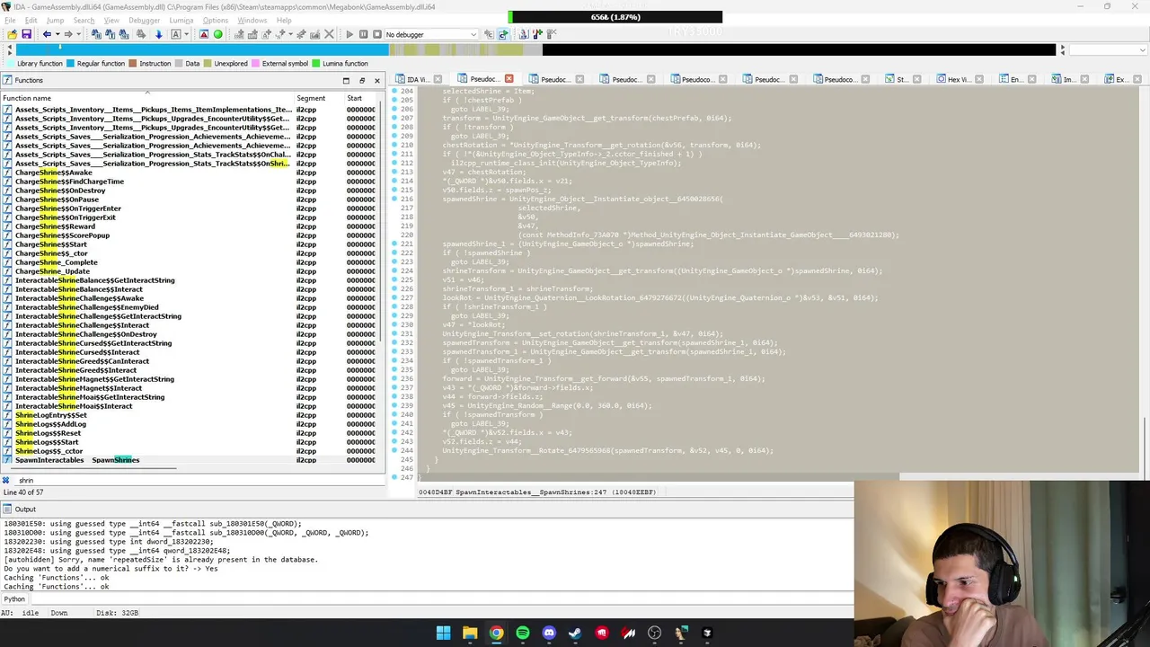This screenshot has width=1150, height=647.
Task: Jump back with the left arrow icon
Action: (x=47, y=34)
